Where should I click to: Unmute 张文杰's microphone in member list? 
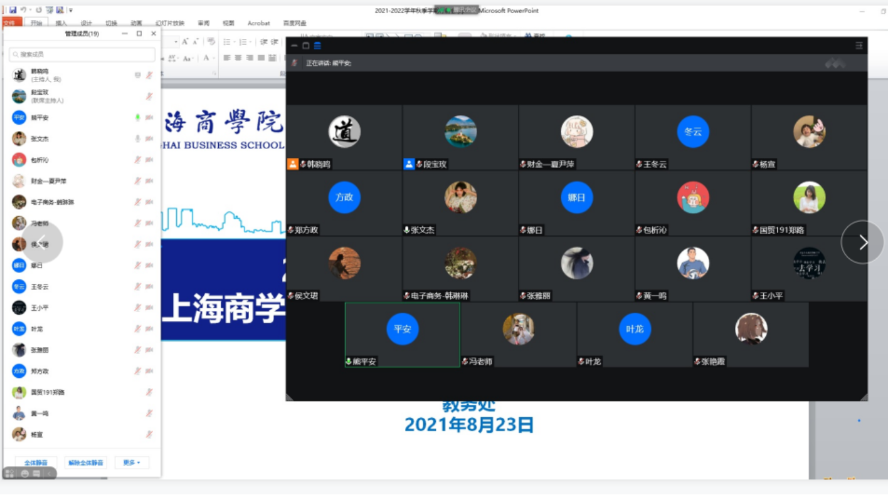click(137, 138)
